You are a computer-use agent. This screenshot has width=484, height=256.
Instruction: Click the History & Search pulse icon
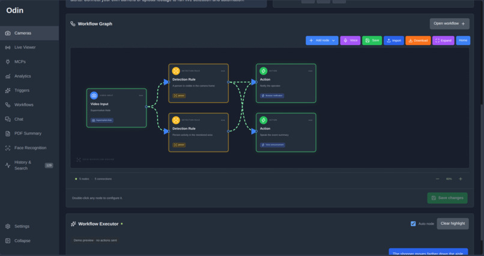pyautogui.click(x=8, y=165)
